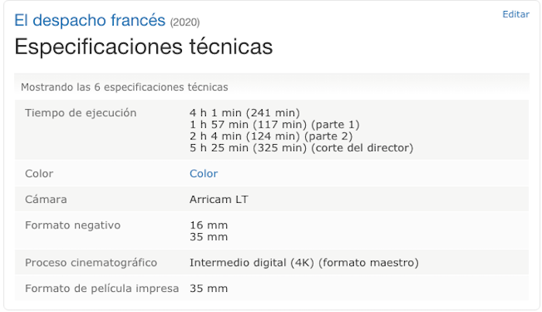Select the Formato de película impresa label
This screenshot has width=542, height=312.
(102, 288)
